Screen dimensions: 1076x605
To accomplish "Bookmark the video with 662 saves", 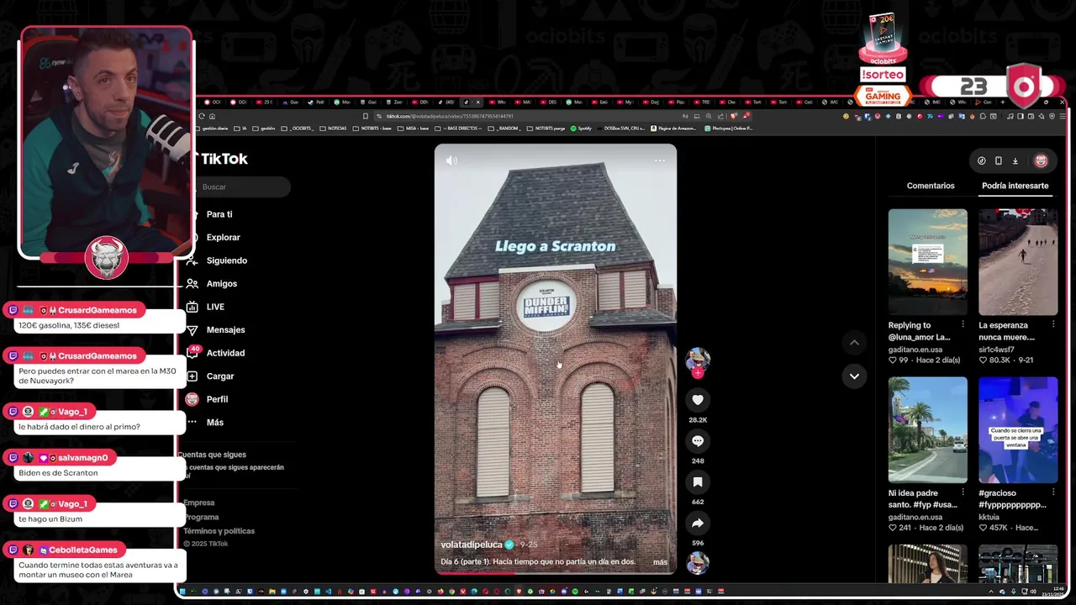I will 698,482.
